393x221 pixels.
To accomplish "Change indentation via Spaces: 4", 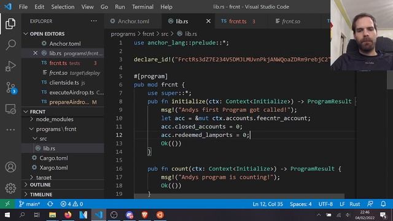I will [301, 204].
